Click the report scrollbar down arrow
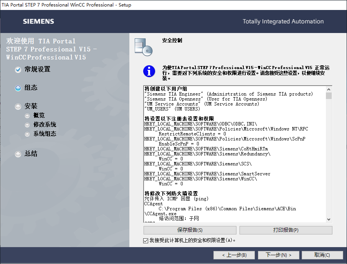Screen dimensions: 347x264 tap(329, 219)
